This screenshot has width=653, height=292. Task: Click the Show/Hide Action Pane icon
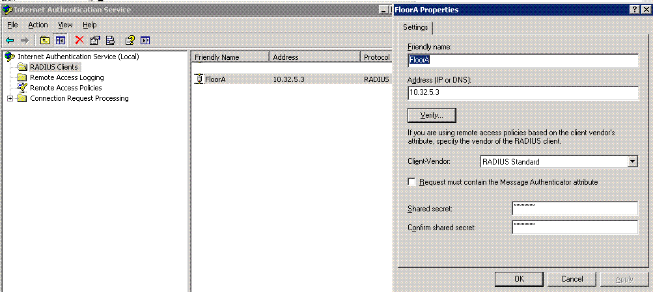coord(145,40)
